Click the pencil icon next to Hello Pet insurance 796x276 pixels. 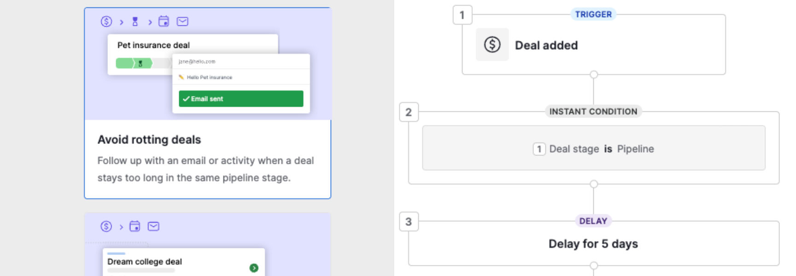[x=181, y=77]
